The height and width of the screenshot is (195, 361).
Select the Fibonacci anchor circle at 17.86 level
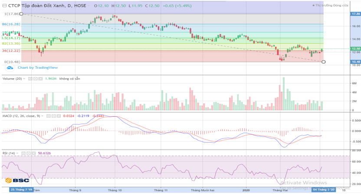pos(21,14)
